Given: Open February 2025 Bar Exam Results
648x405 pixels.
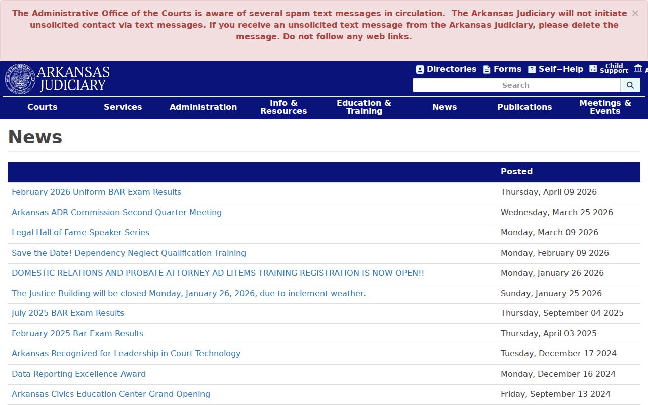Looking at the screenshot, I should pos(77,333).
